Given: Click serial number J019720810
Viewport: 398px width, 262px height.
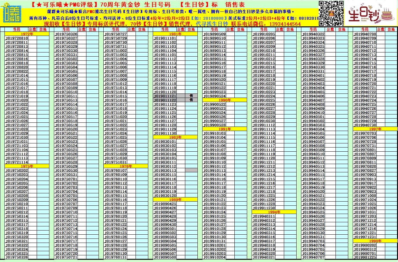Looking at the screenshot, I should coord(17,38).
